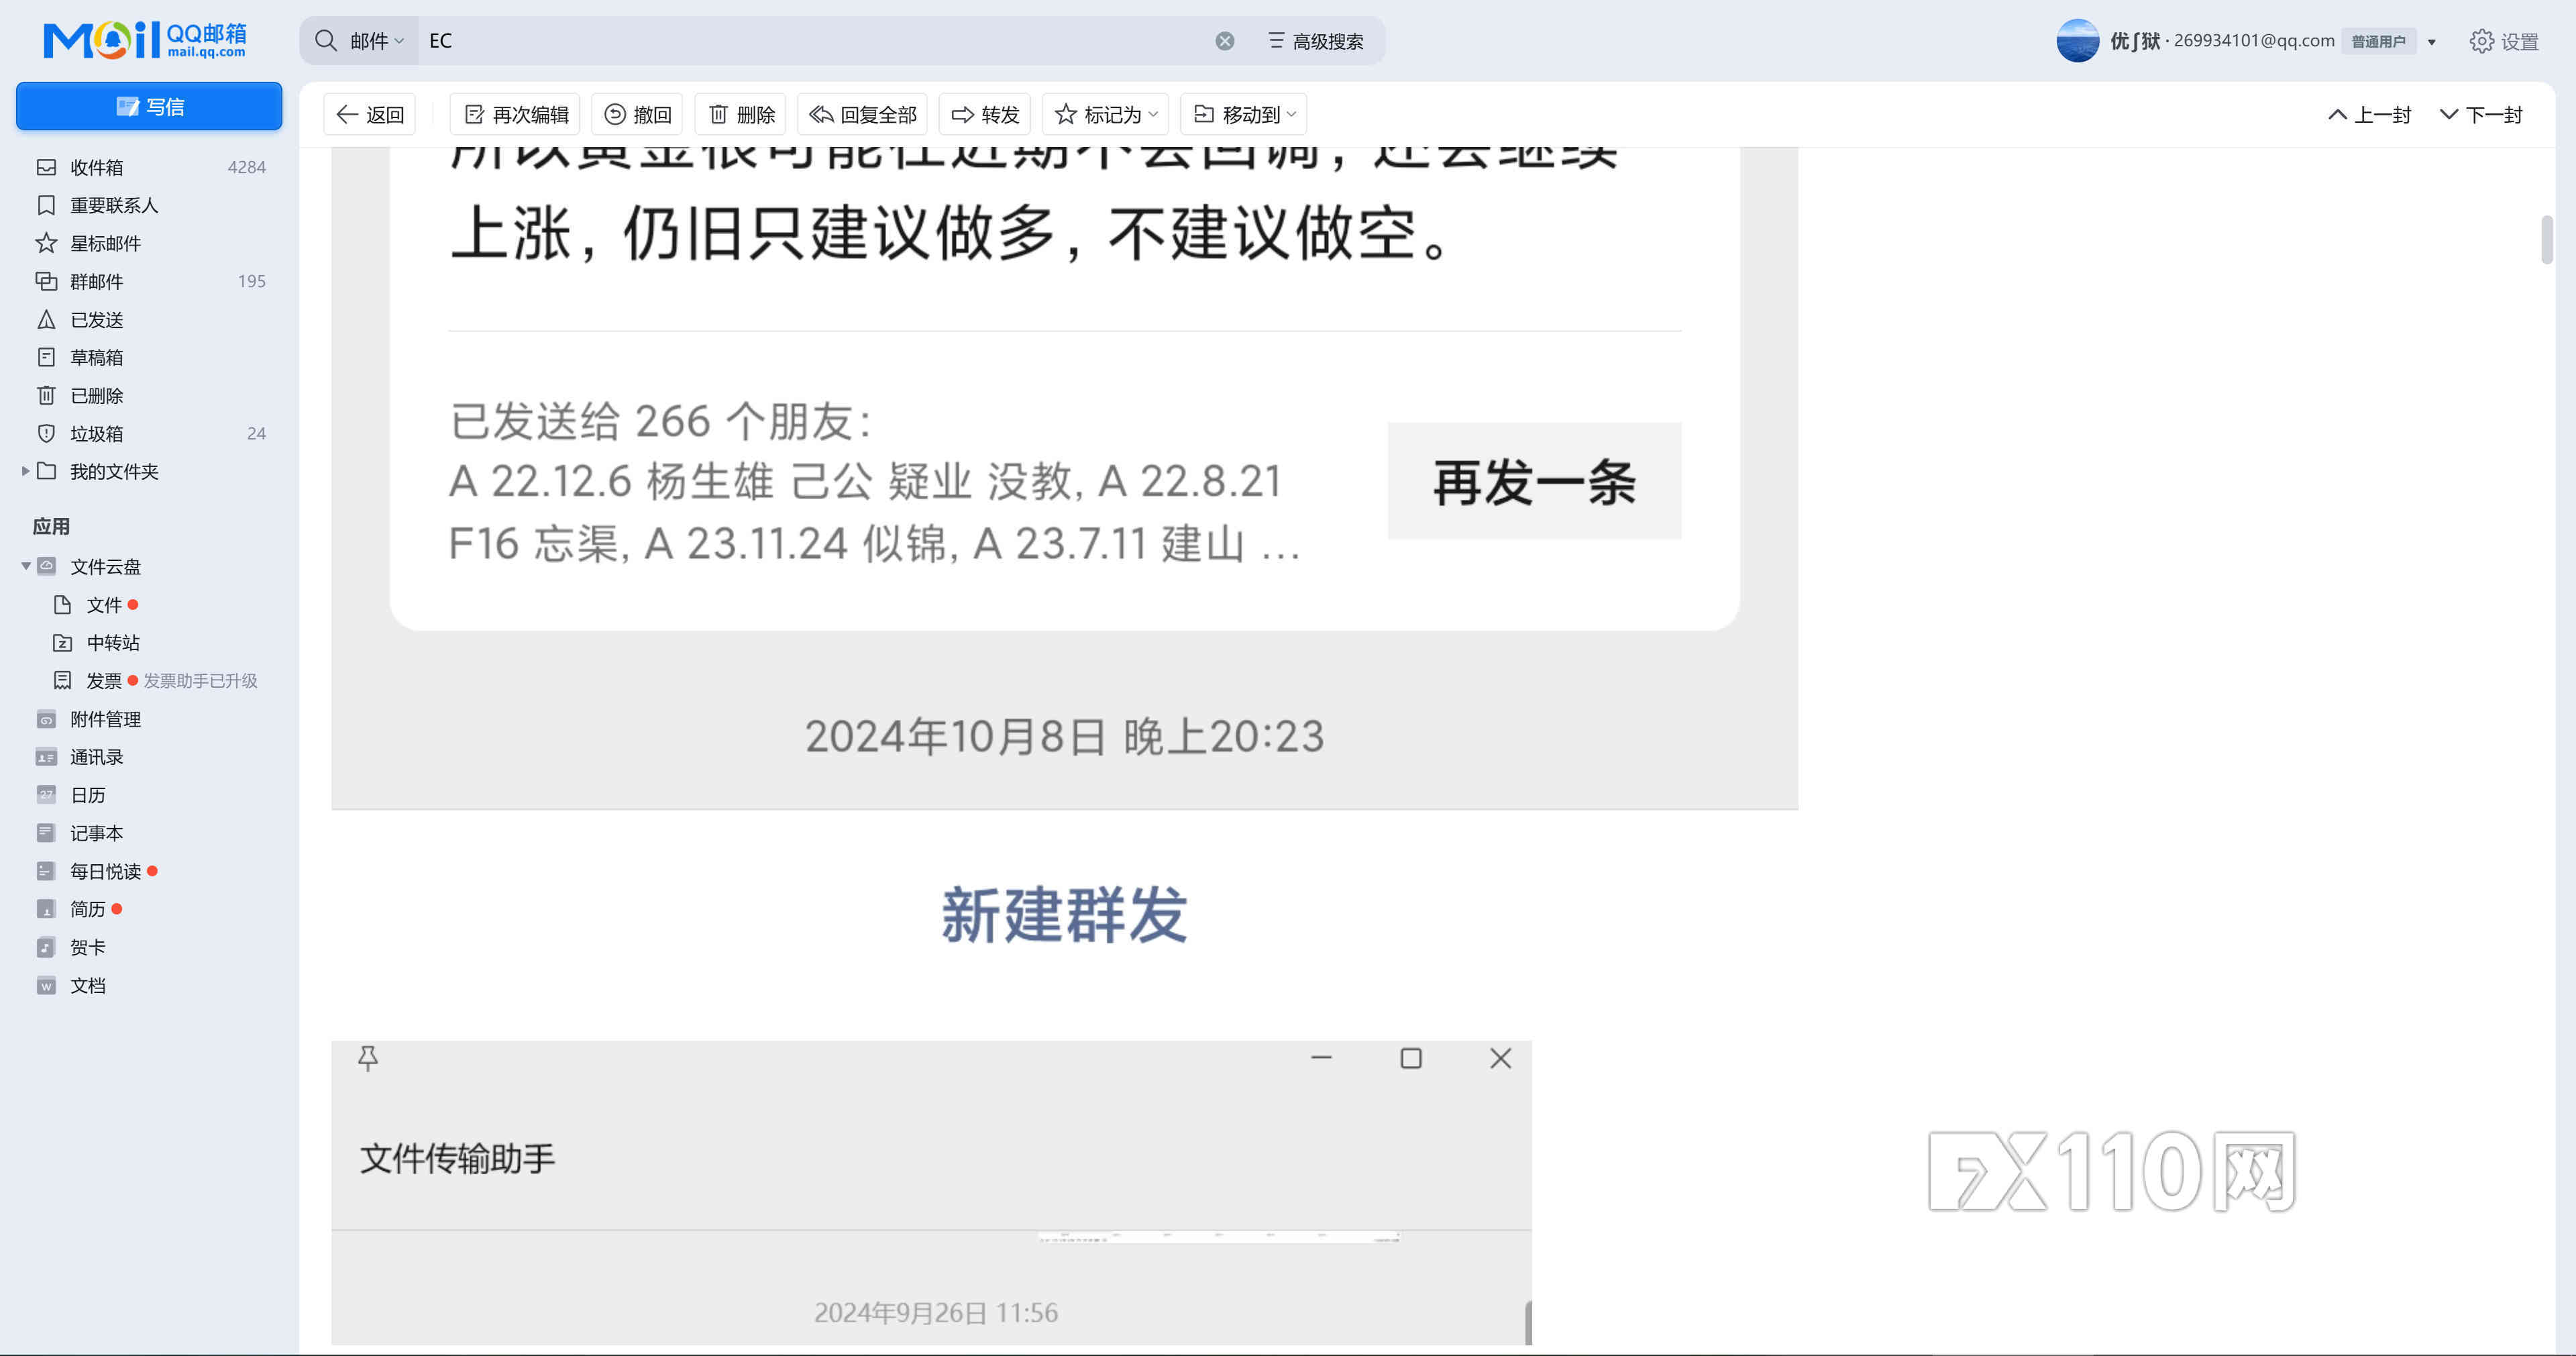This screenshot has width=2576, height=1356.
Task: Open 发票 invoice assistant
Action: [x=103, y=680]
